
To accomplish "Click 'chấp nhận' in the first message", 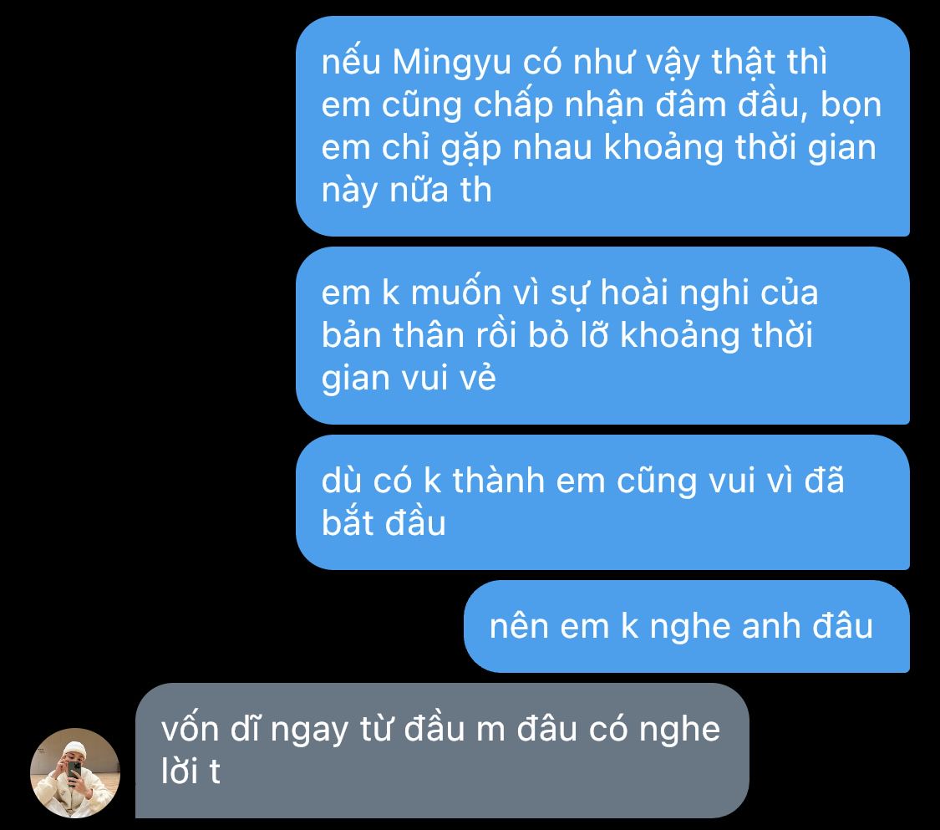I will (x=559, y=107).
